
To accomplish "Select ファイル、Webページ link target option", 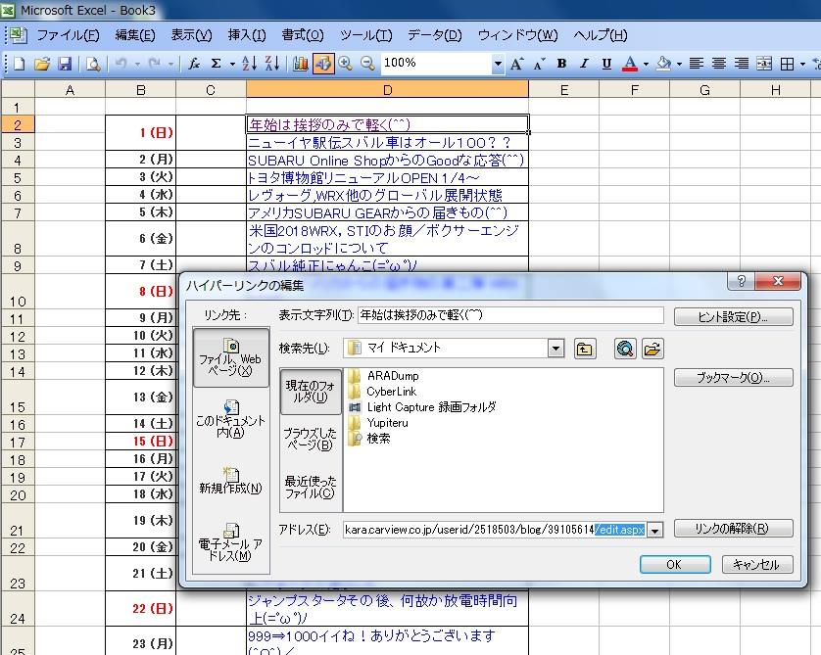I will pos(231,357).
